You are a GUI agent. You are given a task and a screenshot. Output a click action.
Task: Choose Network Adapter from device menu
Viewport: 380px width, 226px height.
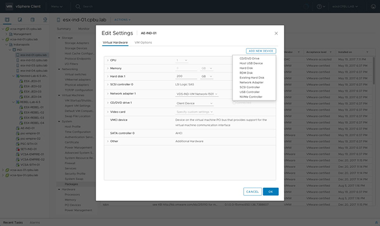click(251, 83)
